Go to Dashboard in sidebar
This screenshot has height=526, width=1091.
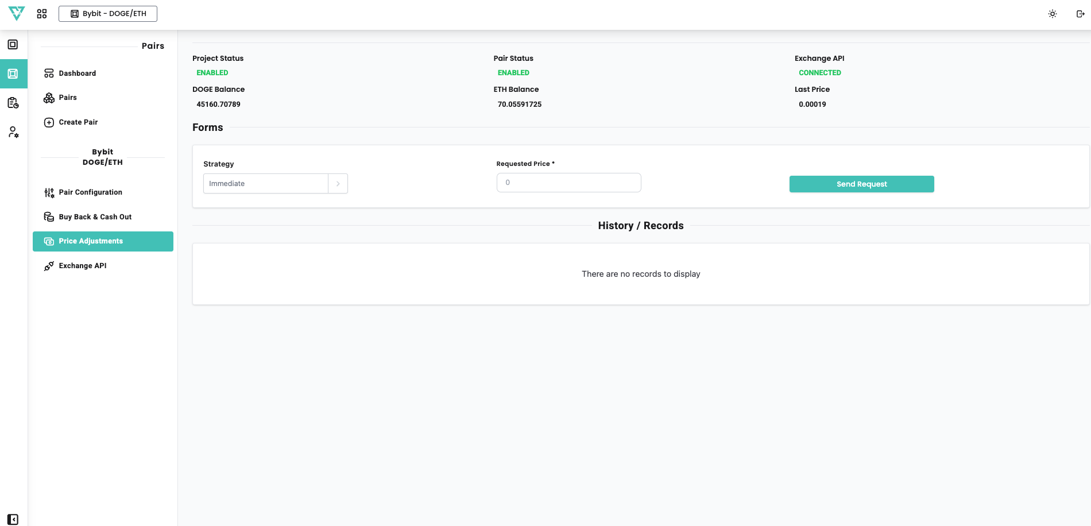tap(77, 74)
